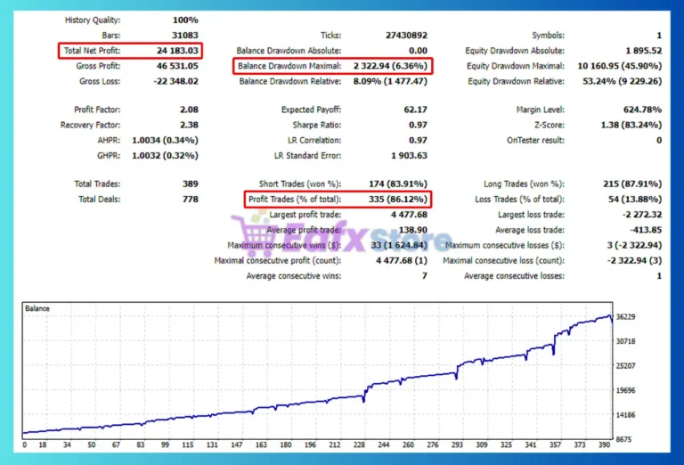Viewport: 684px width, 465px height.
Task: Click the Gross Profit value 46 531.05
Action: [x=177, y=66]
